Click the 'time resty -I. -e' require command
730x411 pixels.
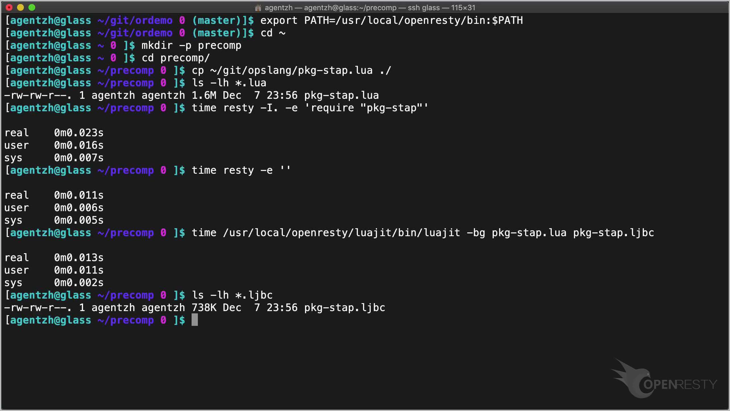(310, 108)
